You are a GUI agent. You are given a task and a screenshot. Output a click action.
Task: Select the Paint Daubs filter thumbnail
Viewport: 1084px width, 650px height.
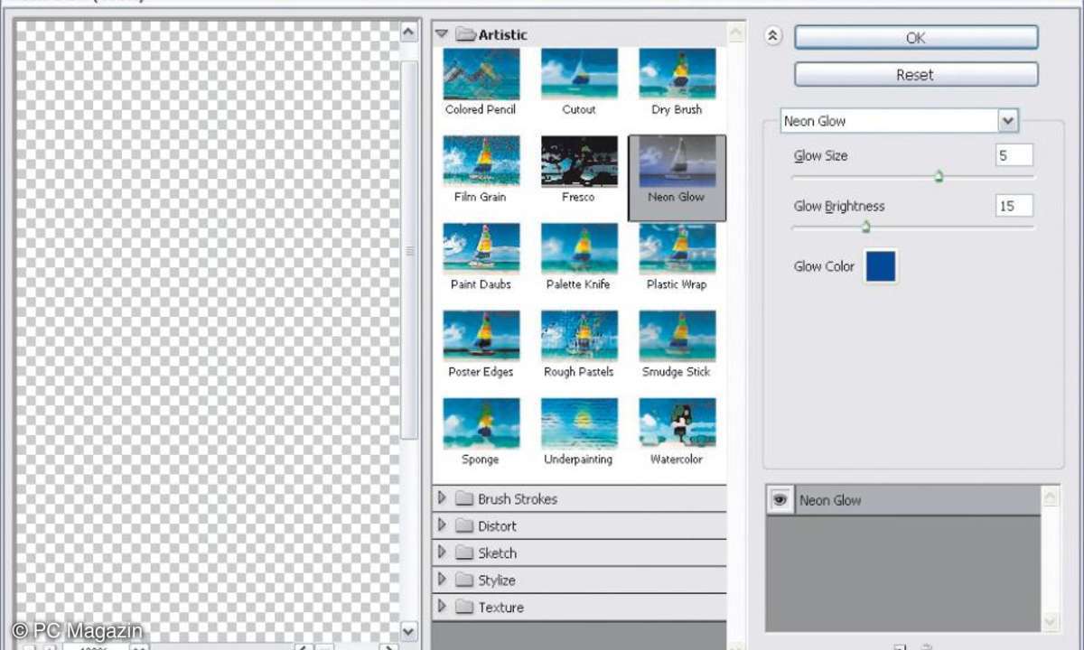point(481,249)
